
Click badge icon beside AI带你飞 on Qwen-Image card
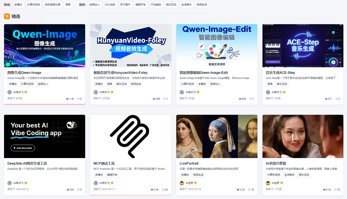(26, 92)
